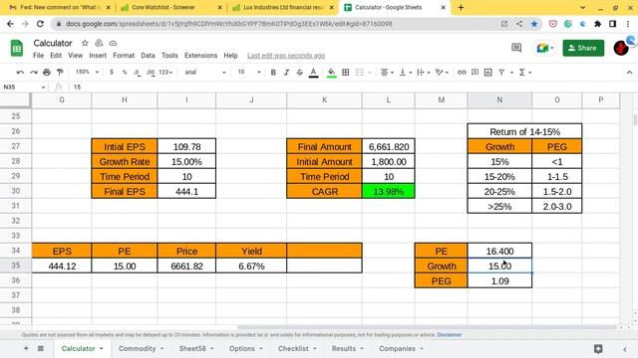Open the last edit history link
The height and width of the screenshot is (358, 638).
coord(286,56)
